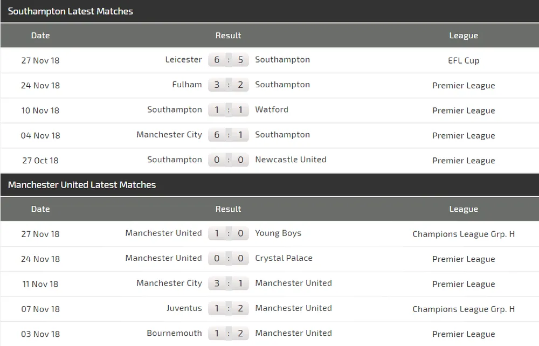This screenshot has height=346, width=539.
Task: Click the Date column header in Southampton table
Action: point(40,36)
